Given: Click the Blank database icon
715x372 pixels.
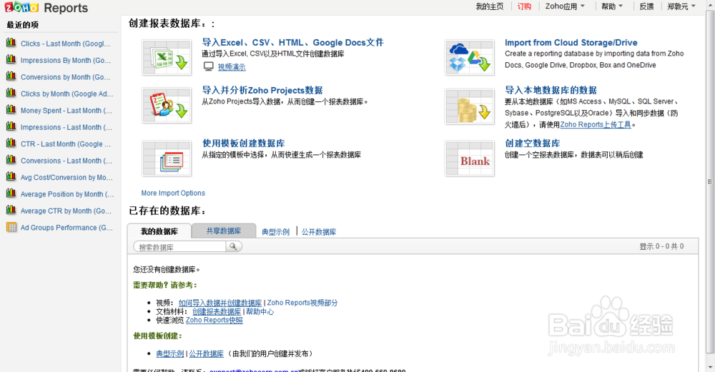Looking at the screenshot, I should pos(469,158).
